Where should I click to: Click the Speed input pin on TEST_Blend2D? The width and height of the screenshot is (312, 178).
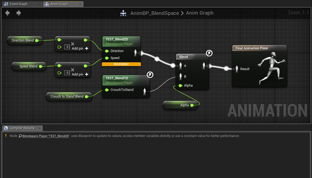(x=107, y=58)
